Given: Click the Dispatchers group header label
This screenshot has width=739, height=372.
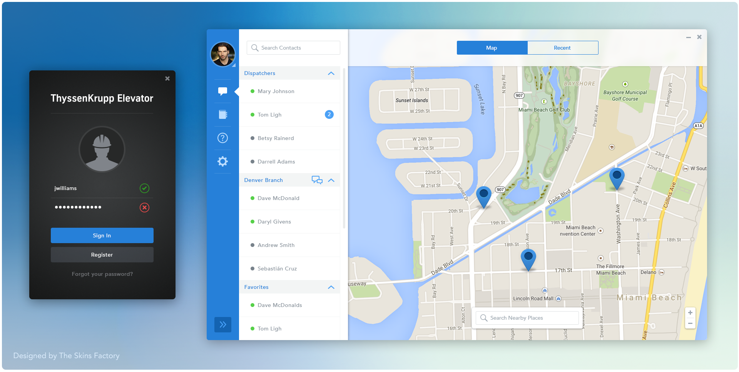Looking at the screenshot, I should [x=260, y=73].
